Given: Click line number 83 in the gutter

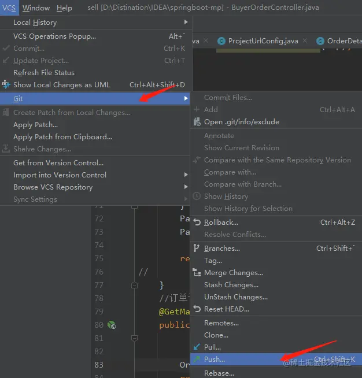Looking at the screenshot, I should point(99,365).
